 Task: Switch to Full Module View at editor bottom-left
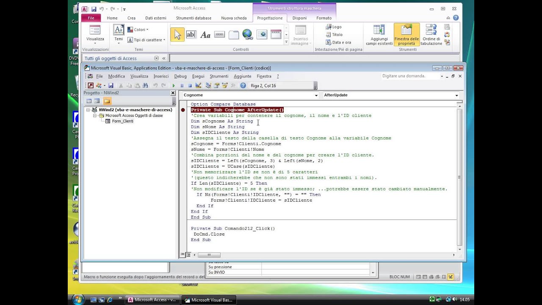(x=188, y=255)
